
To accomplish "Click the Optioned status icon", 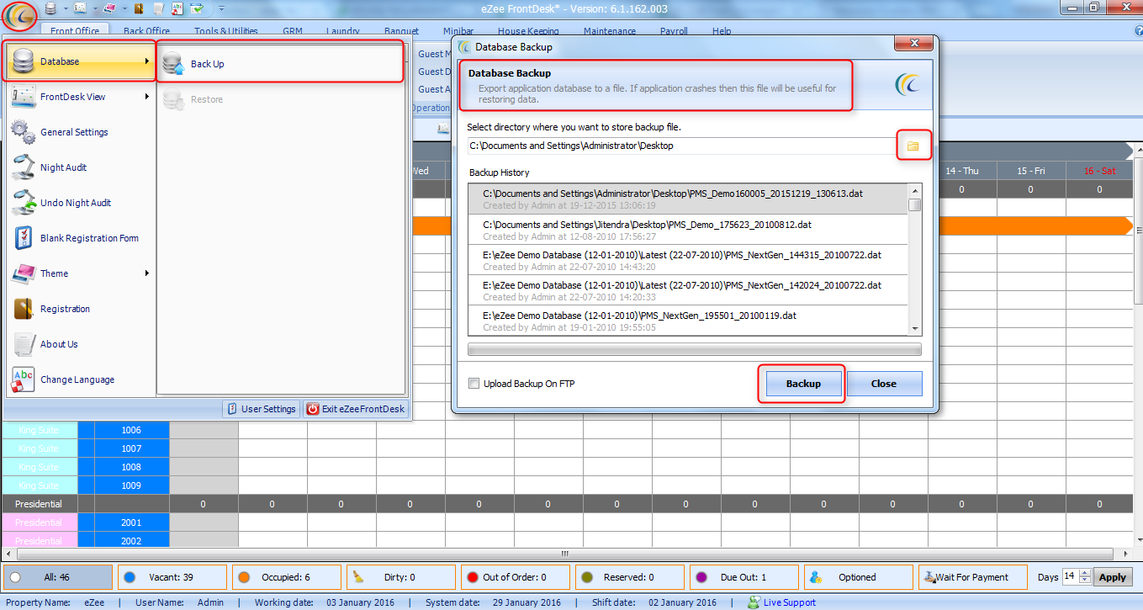I will click(x=815, y=577).
